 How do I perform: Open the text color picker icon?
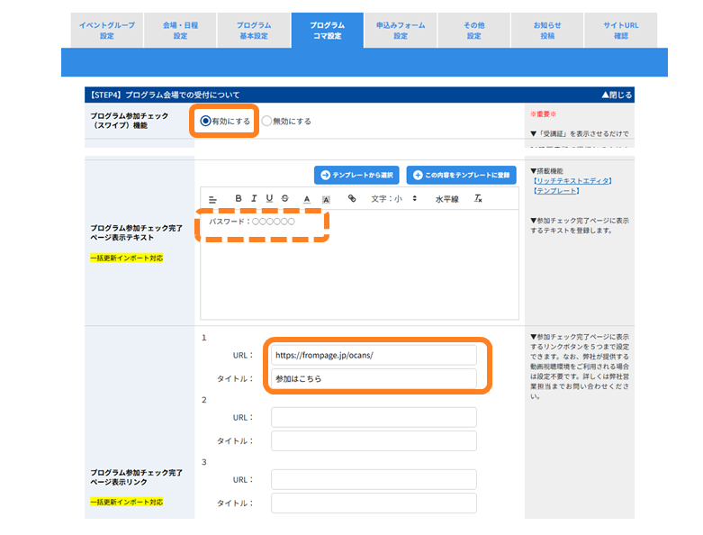coord(307,199)
